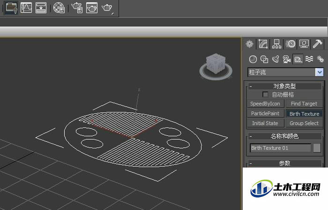
Task: Click the ViewCube compass ring
Action: [216, 77]
